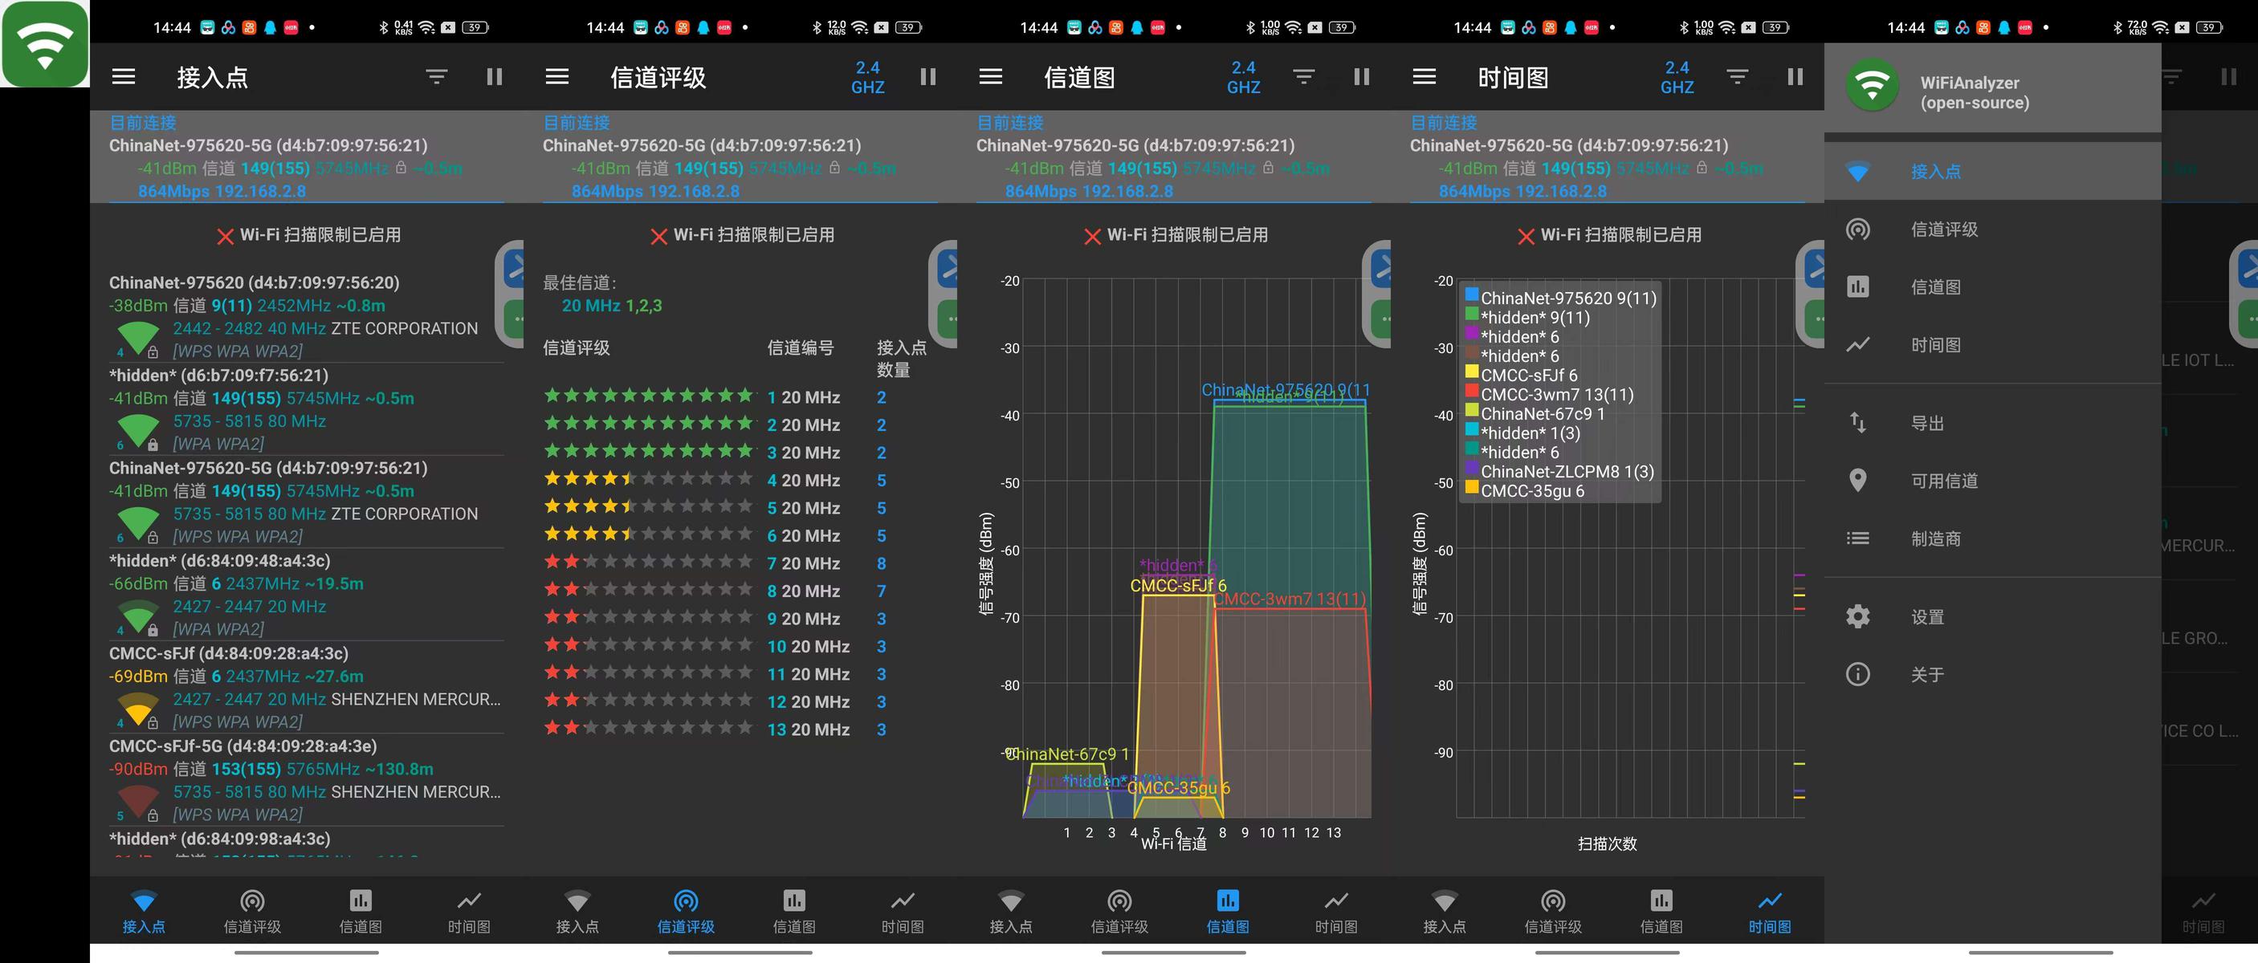Image resolution: width=2258 pixels, height=963 pixels.
Task: Click ChinaNet-67c9 1 label in channel graph
Action: point(1066,754)
